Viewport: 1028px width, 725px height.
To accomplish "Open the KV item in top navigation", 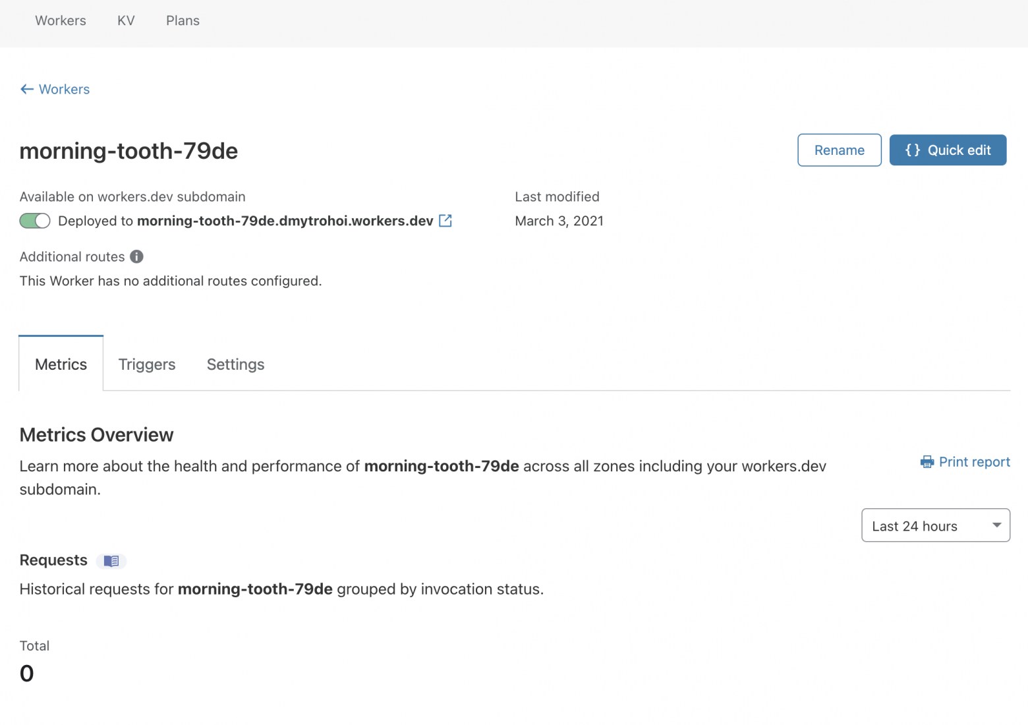I will 126,20.
